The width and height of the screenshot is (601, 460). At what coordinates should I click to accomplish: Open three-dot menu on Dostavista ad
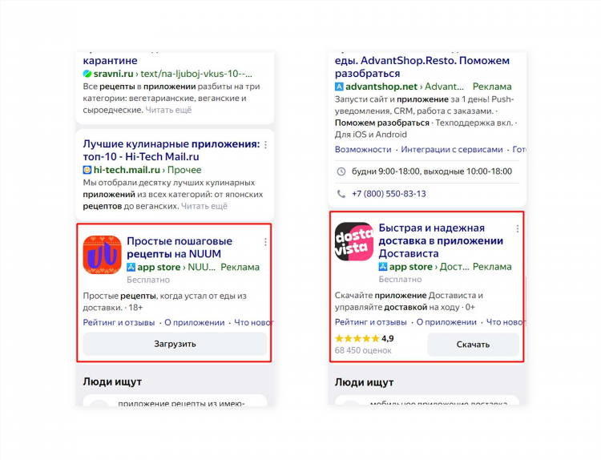pos(518,229)
